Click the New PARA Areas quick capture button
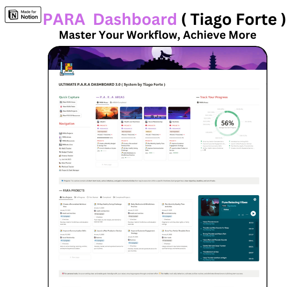The width and height of the screenshot is (287, 287). pos(68,102)
